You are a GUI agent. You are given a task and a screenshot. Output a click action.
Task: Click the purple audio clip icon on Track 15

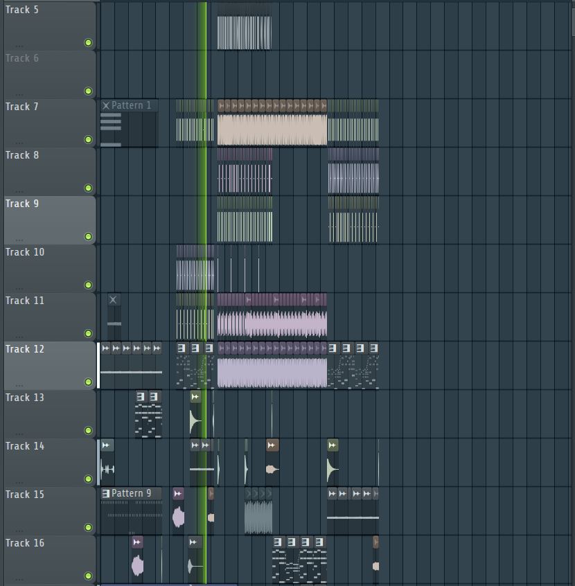click(177, 494)
